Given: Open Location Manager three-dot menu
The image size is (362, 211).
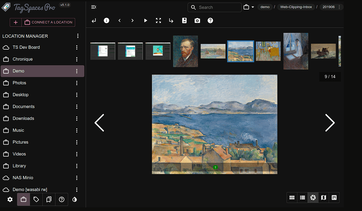Looking at the screenshot, I should 78,36.
